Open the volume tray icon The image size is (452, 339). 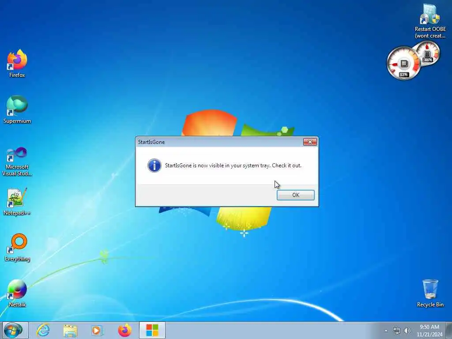[407, 331]
